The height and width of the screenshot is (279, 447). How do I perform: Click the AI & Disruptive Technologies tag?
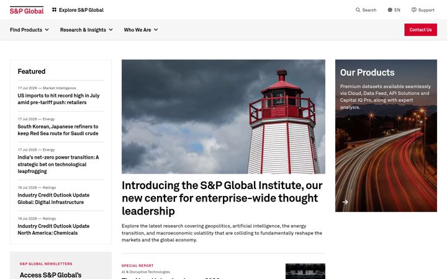pos(146,272)
